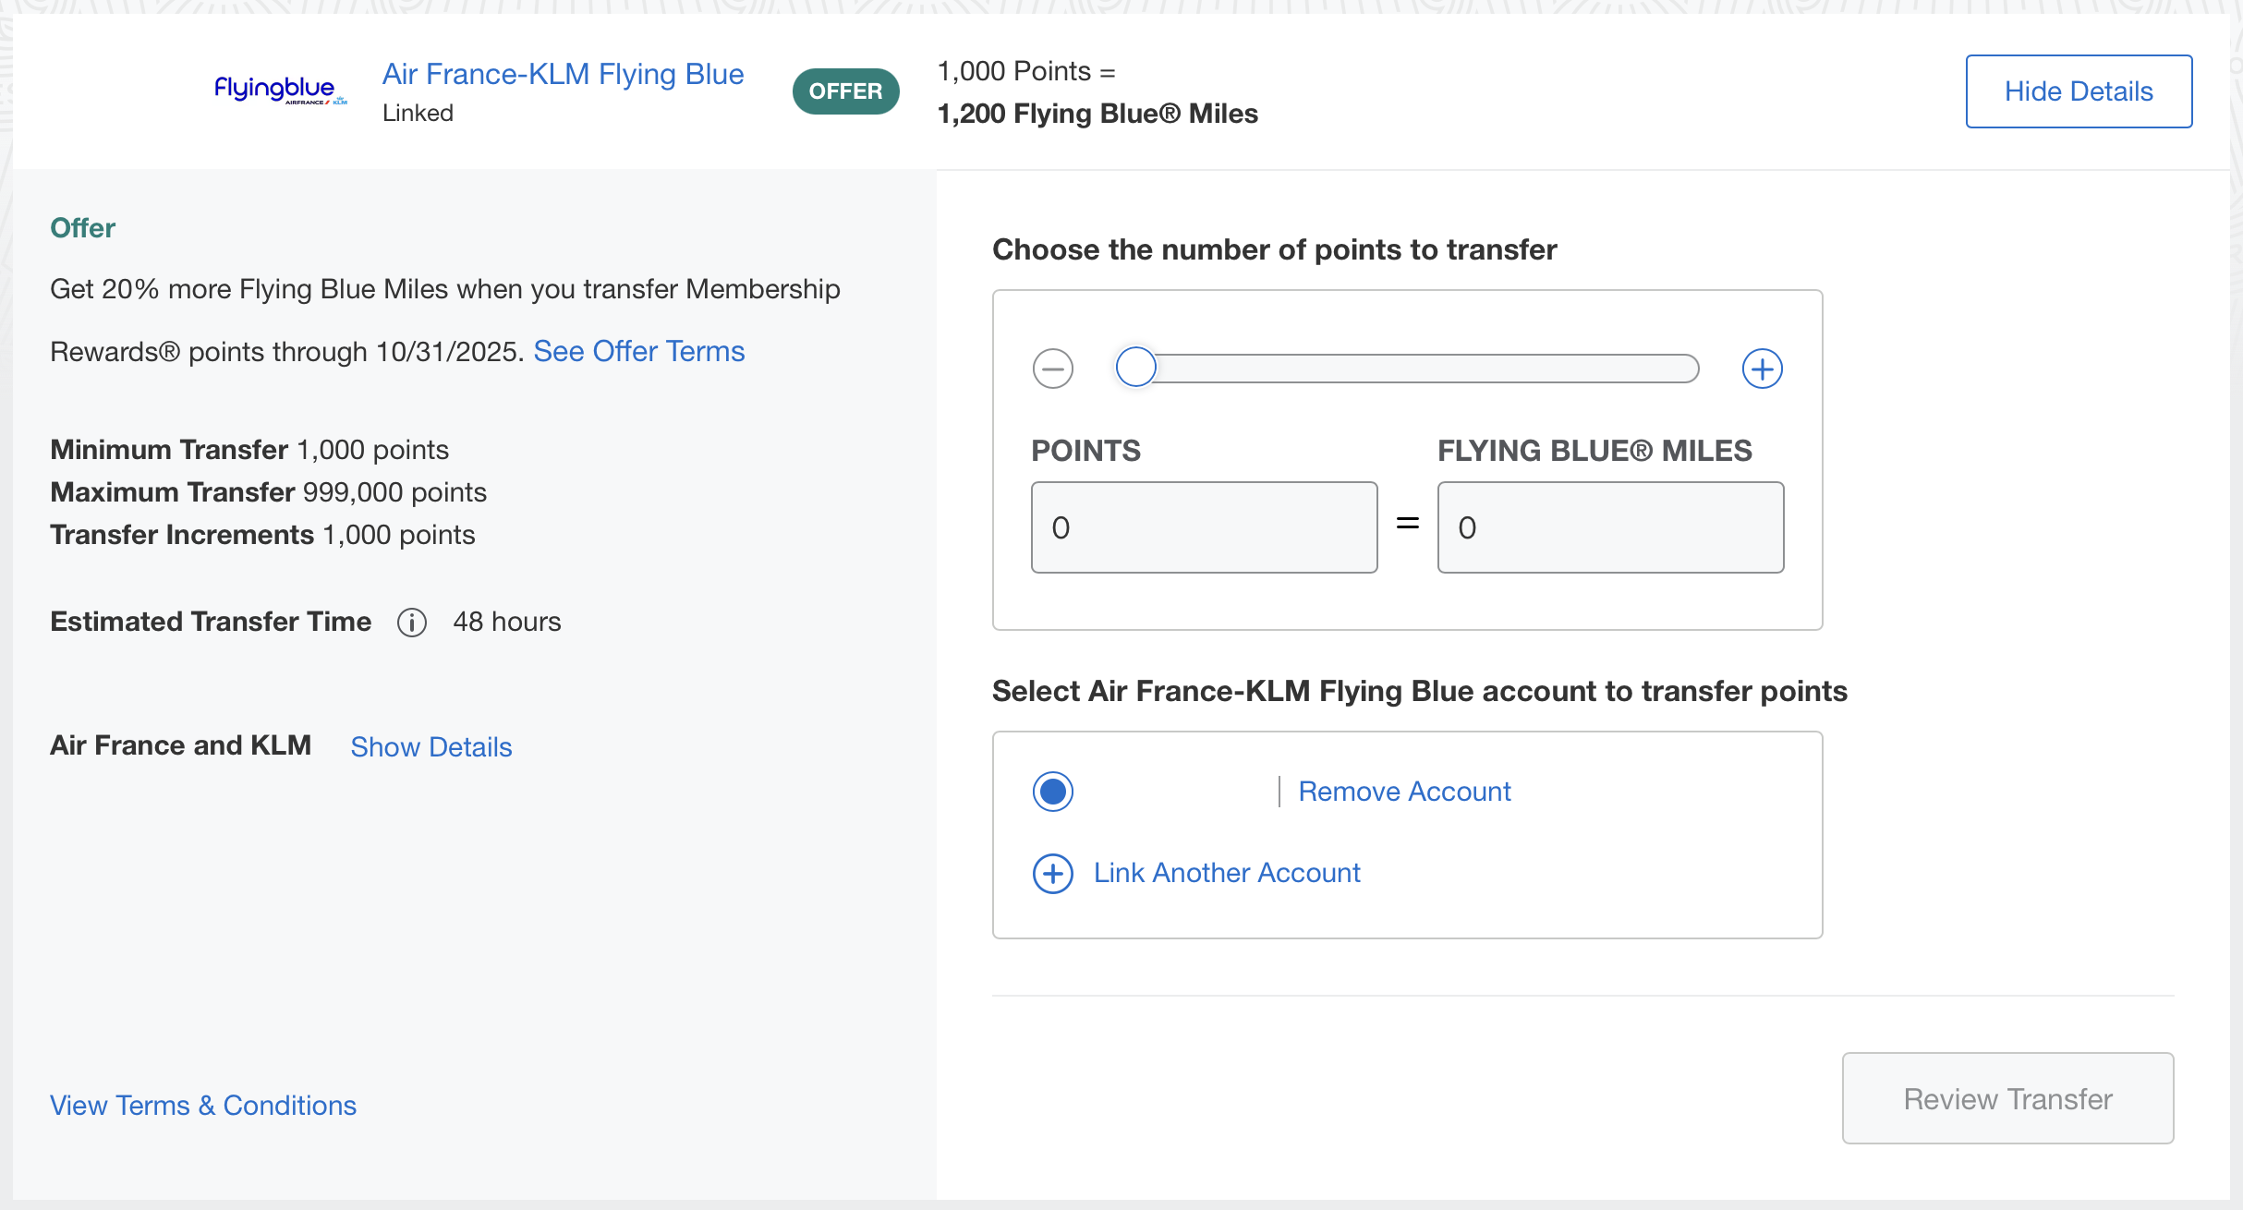Open See Offer Terms link
This screenshot has height=1210, width=2243.
[638, 351]
